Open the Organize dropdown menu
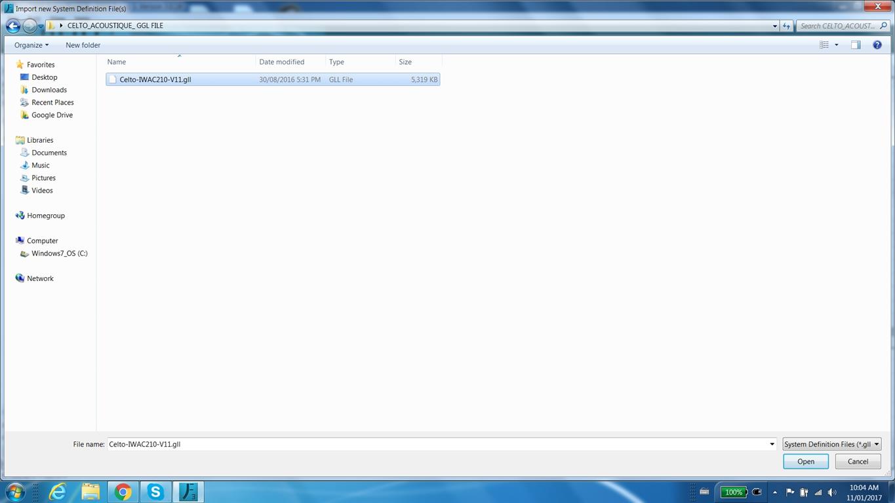This screenshot has width=895, height=503. click(31, 45)
